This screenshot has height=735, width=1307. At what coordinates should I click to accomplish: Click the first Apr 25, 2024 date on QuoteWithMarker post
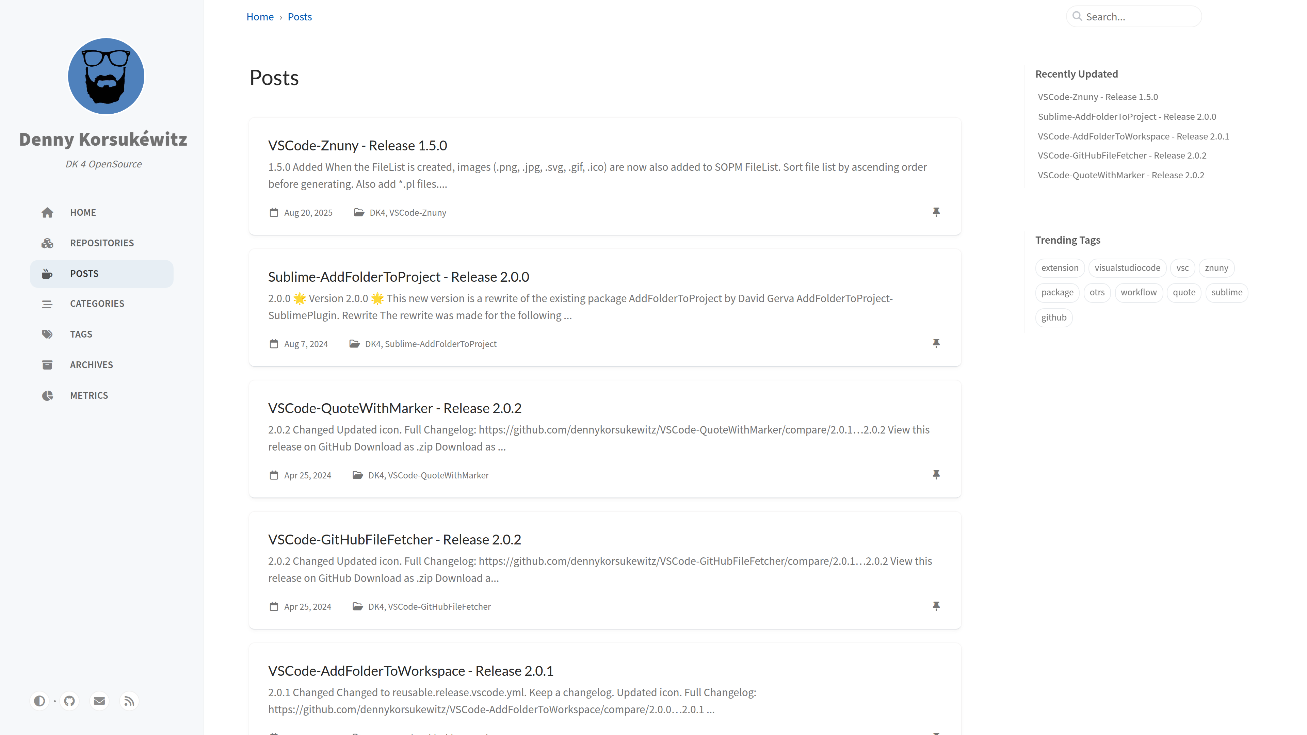click(x=307, y=476)
